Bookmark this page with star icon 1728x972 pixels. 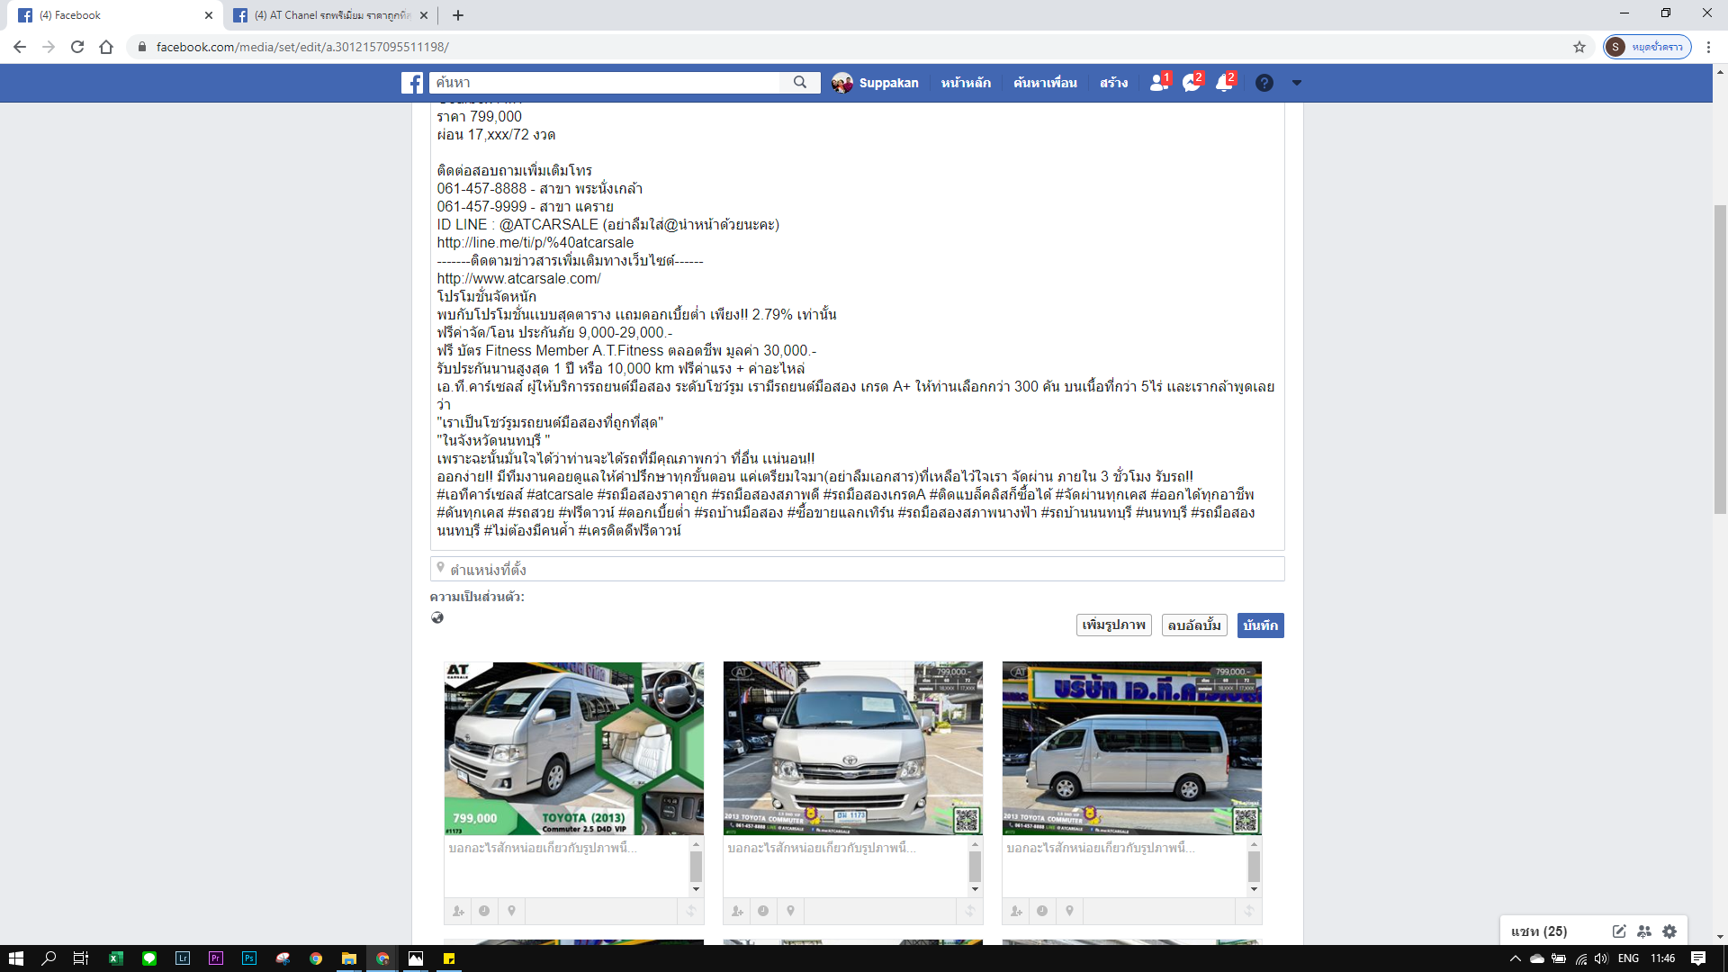tap(1579, 47)
